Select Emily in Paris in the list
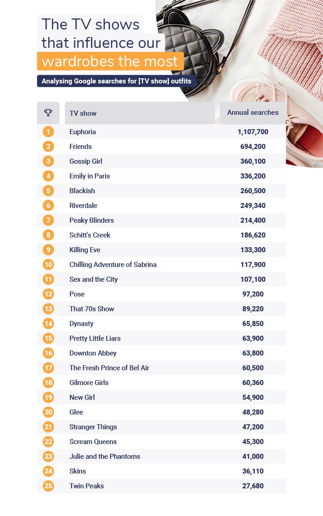The width and height of the screenshot is (323, 516). (x=90, y=176)
